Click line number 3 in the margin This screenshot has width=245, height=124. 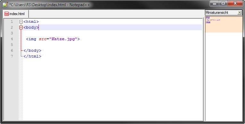[12, 33]
